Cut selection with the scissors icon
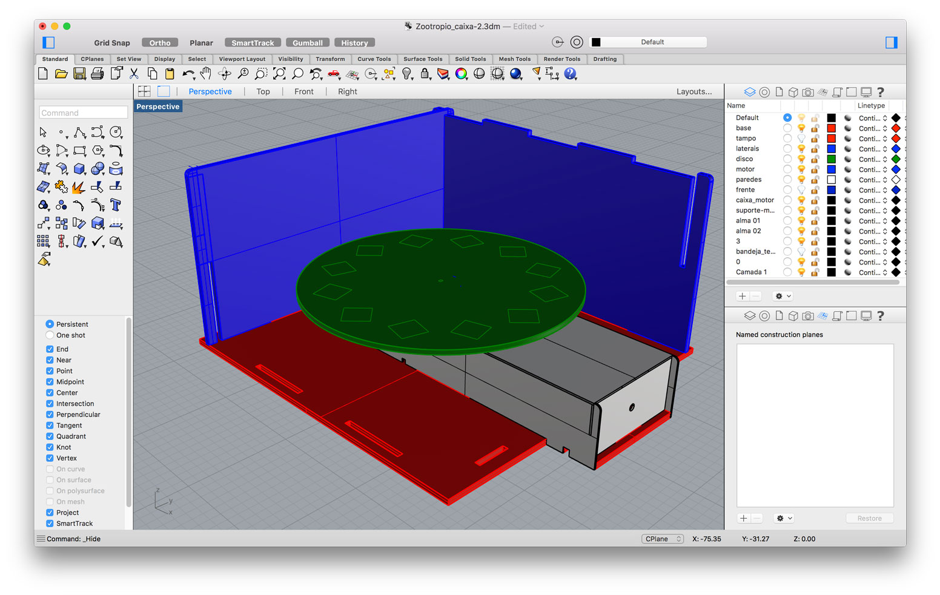This screenshot has width=940, height=595. [x=134, y=74]
